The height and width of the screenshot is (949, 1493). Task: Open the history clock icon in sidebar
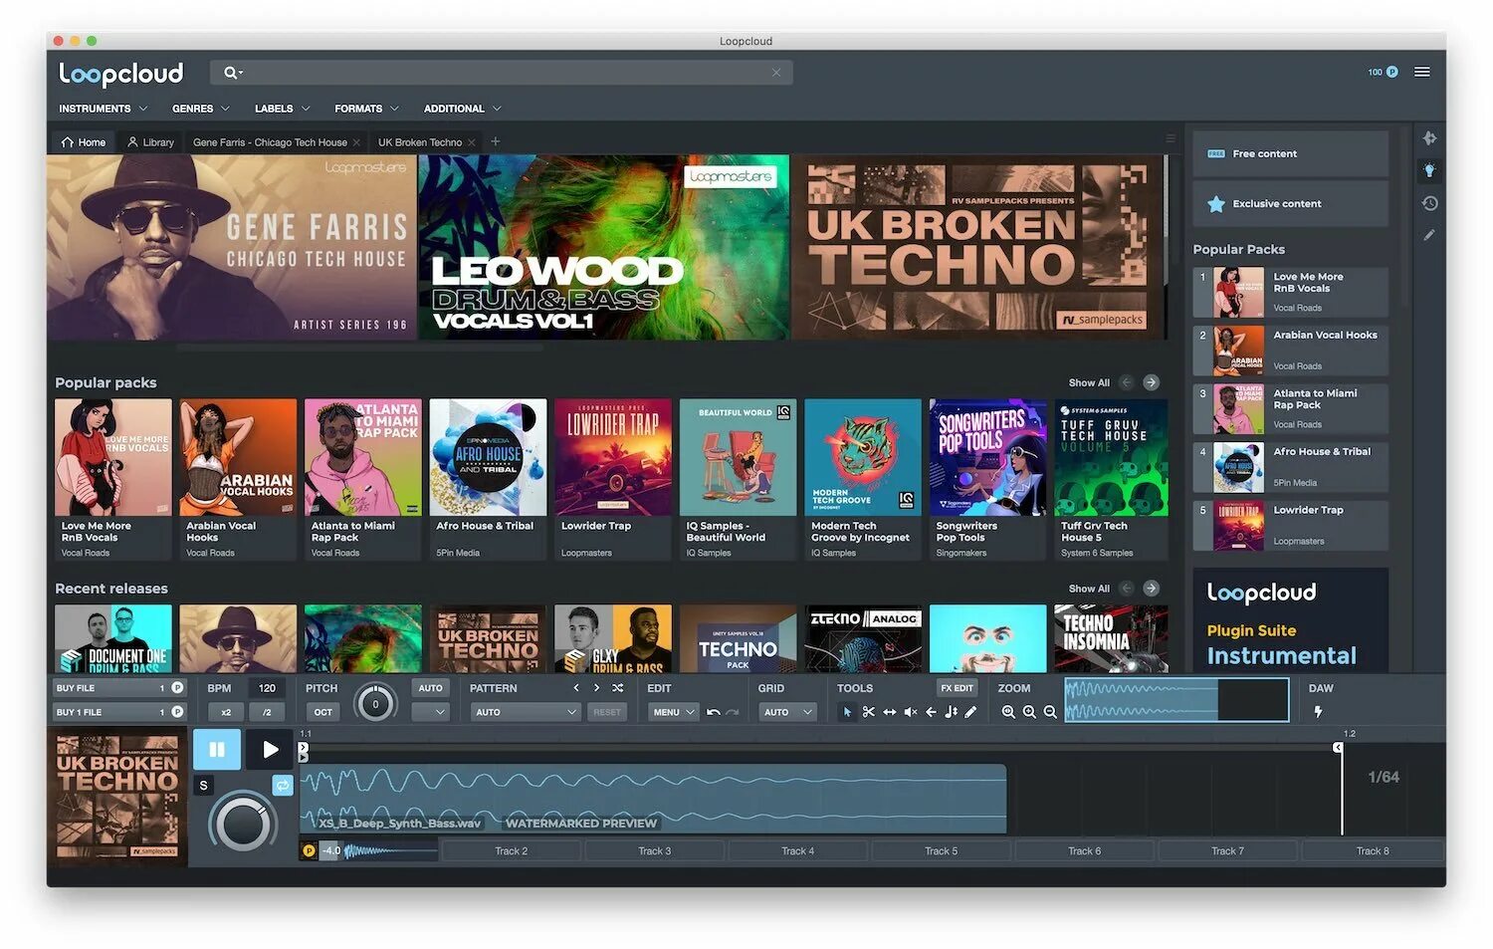(x=1429, y=203)
